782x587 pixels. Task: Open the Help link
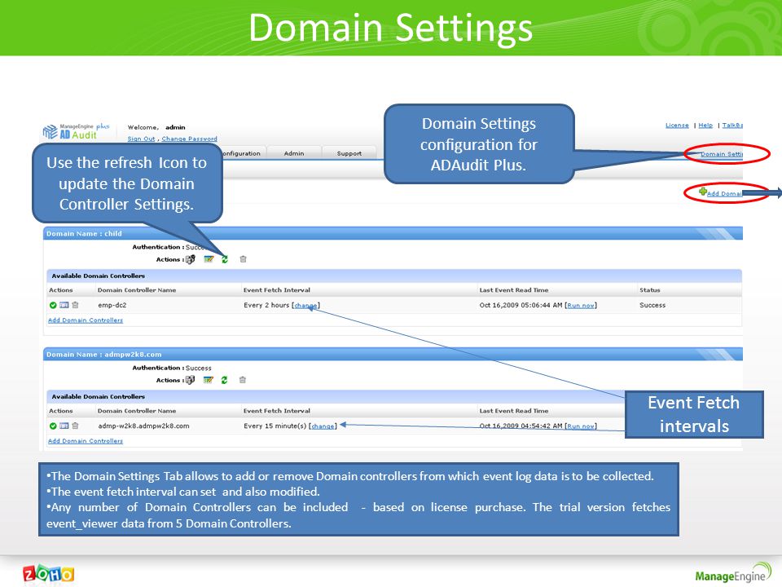coord(705,126)
